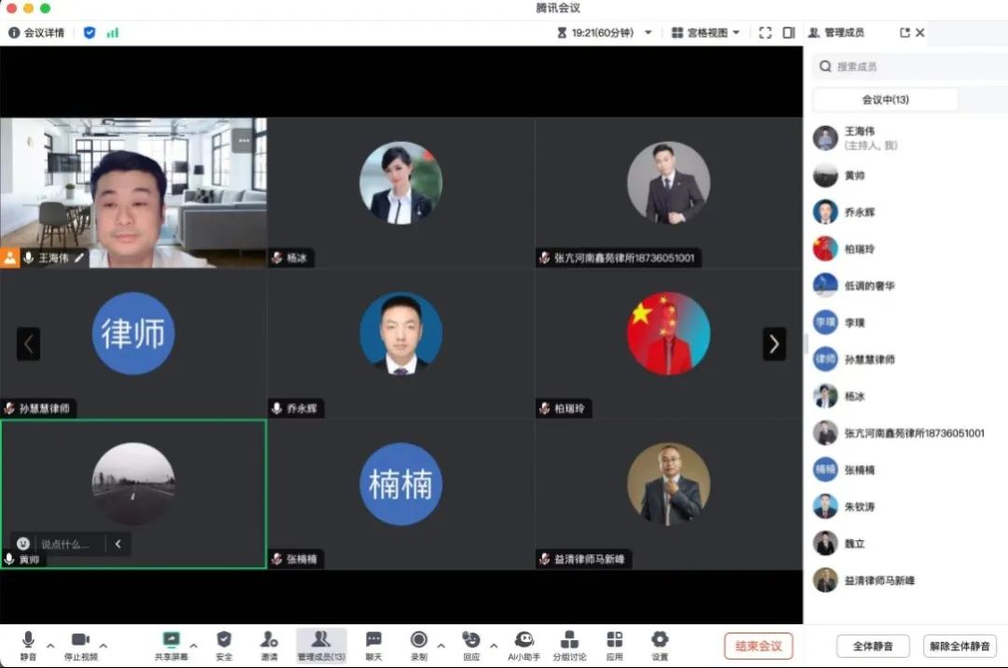Toggle 停止视频 camera button
Screen dimensions: 1008x668
click(x=80, y=640)
